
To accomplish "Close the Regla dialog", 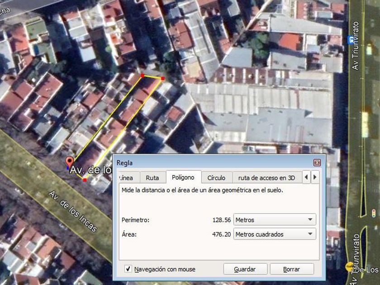I will [x=317, y=162].
